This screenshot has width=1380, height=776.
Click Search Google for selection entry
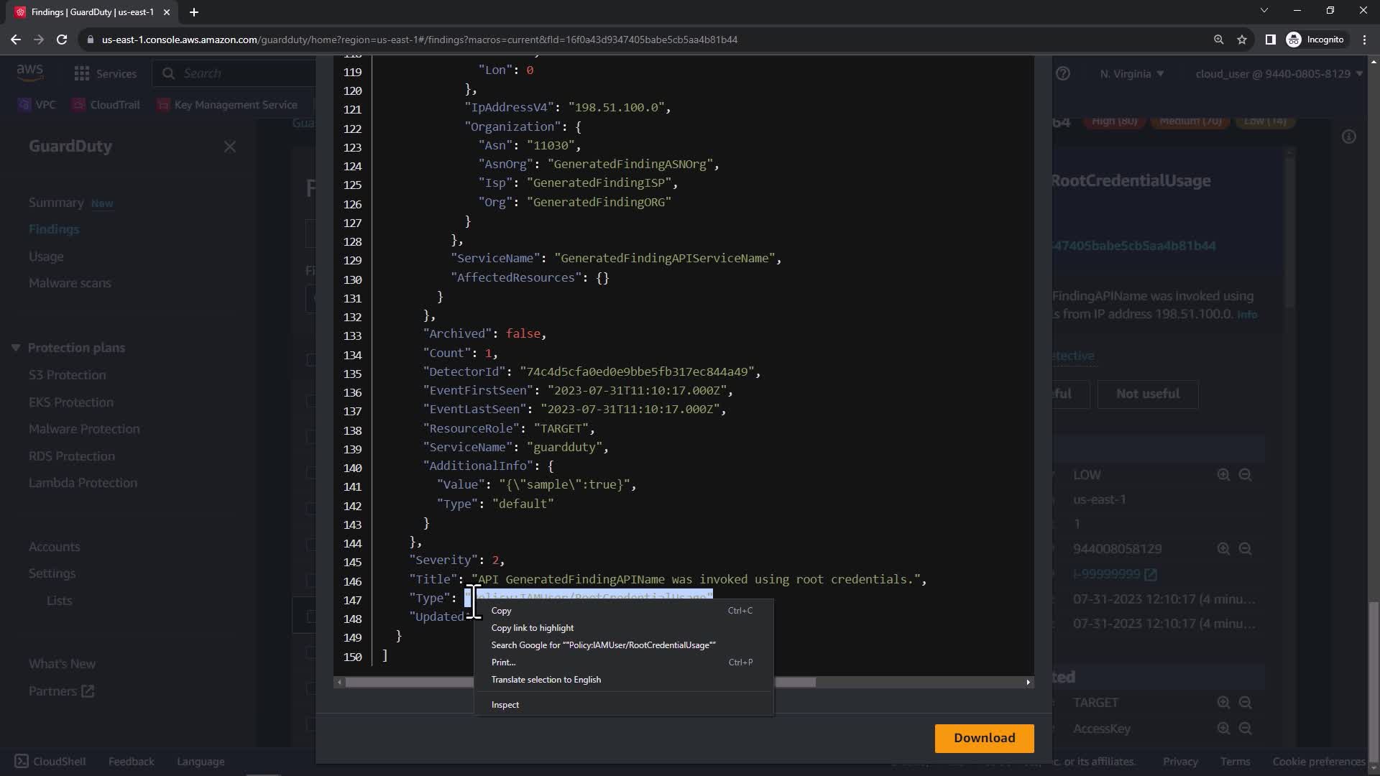point(603,645)
